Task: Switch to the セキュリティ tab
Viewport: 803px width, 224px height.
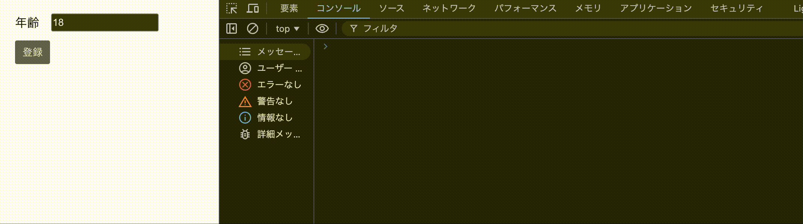Action: (736, 8)
